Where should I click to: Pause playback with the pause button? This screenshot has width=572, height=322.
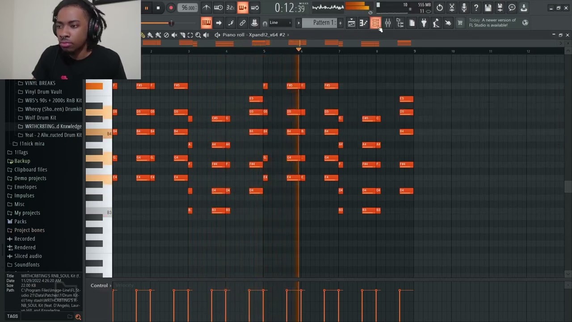146,8
